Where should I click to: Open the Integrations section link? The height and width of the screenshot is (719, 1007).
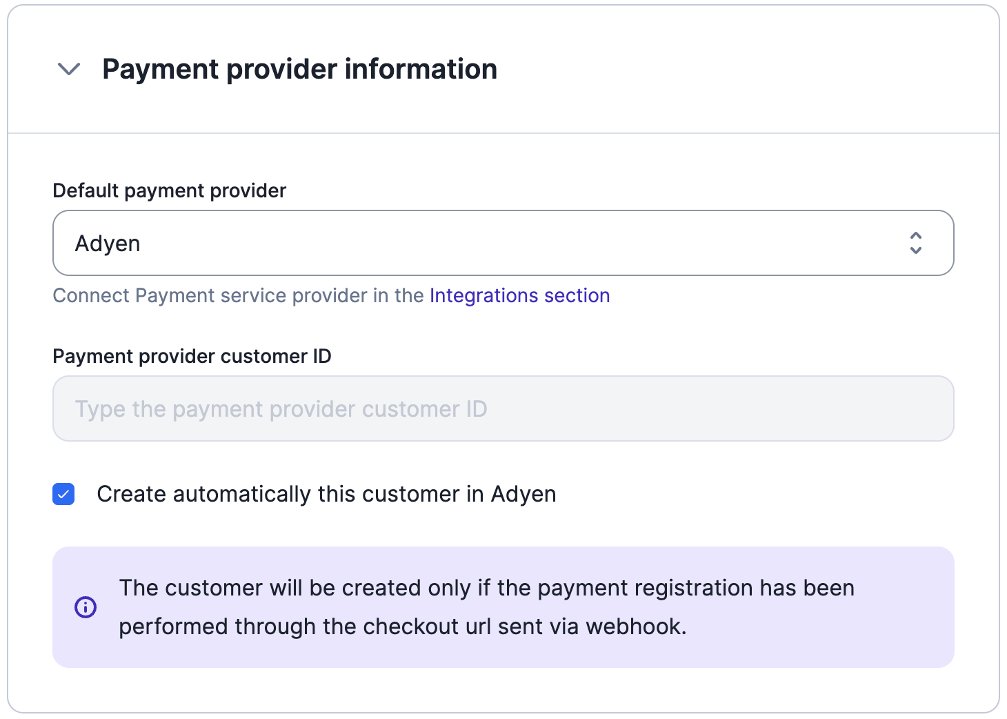[519, 295]
